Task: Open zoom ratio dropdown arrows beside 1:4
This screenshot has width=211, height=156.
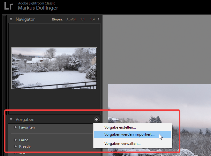Action: coord(98,19)
